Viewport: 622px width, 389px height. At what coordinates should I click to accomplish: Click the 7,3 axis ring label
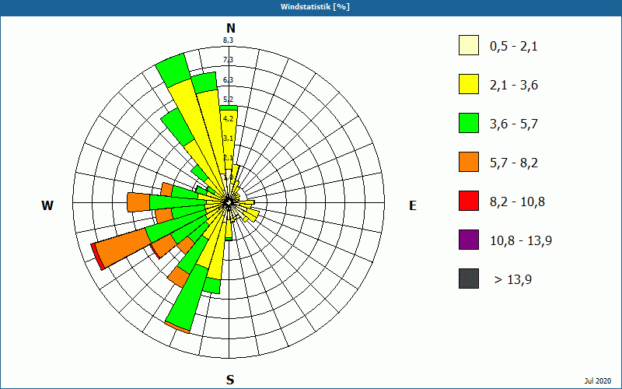pos(228,60)
